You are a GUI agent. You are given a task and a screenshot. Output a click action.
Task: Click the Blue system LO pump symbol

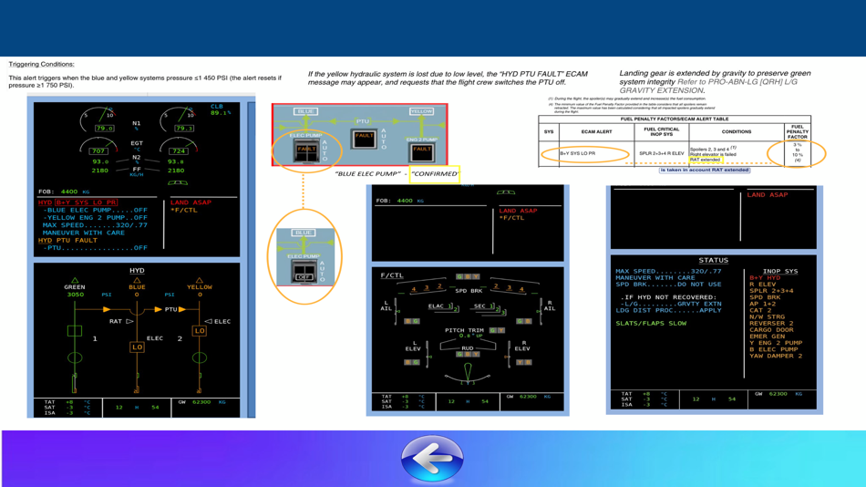coord(137,347)
